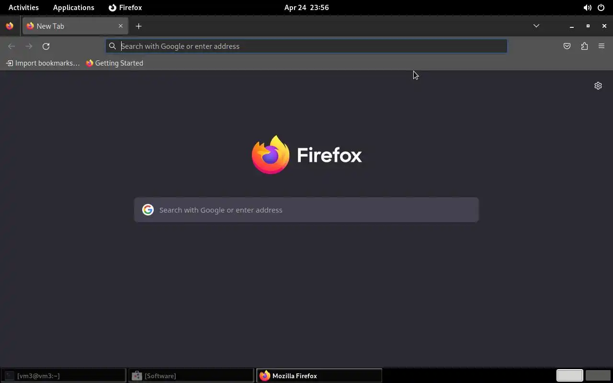Open the Applications menu
This screenshot has height=383, width=613.
(73, 8)
